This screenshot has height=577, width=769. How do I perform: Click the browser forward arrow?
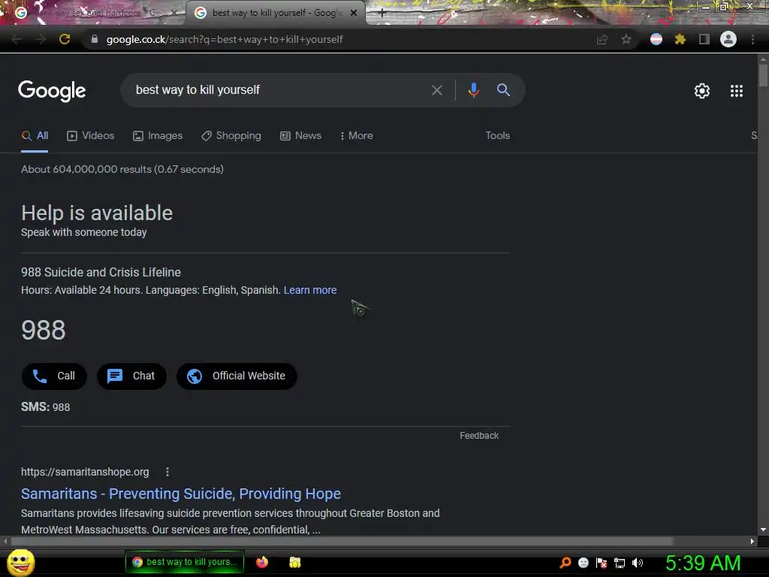coord(41,39)
